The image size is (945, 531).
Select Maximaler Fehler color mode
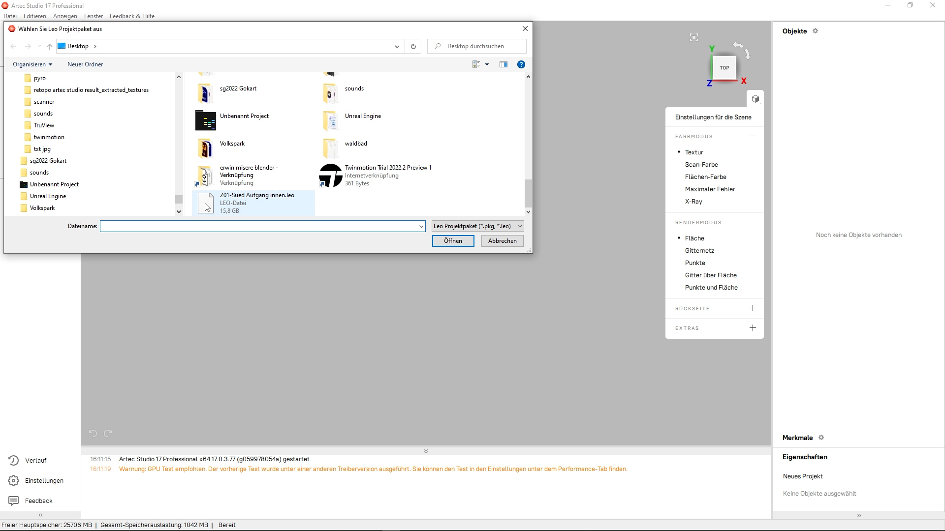point(710,189)
